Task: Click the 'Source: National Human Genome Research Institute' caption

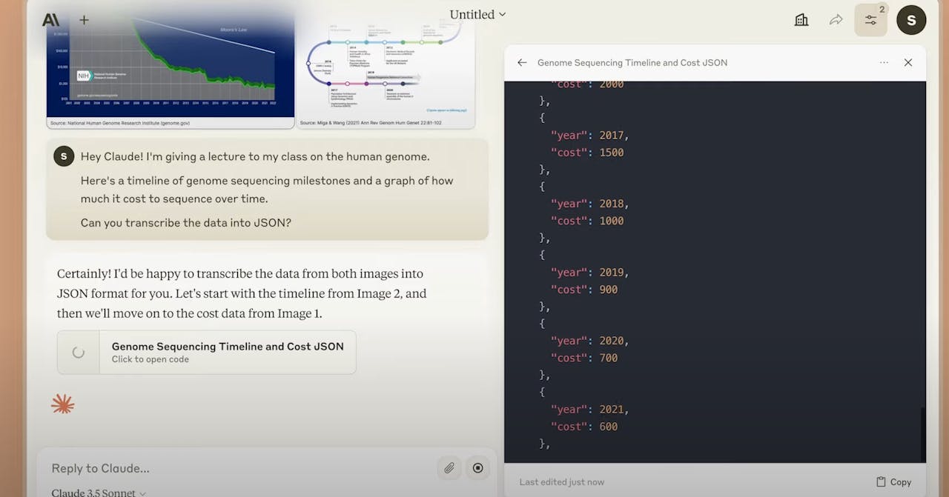Action: click(120, 123)
